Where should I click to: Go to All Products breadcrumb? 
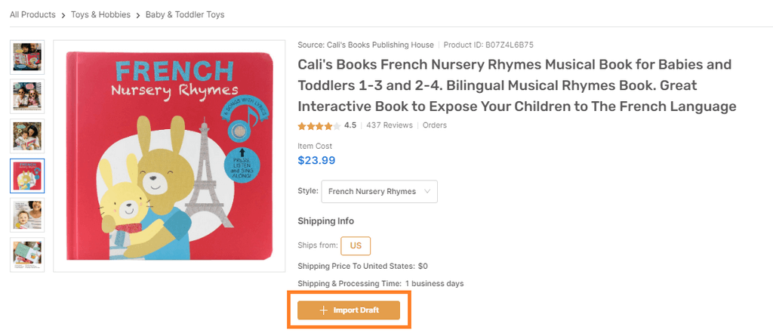click(x=32, y=15)
